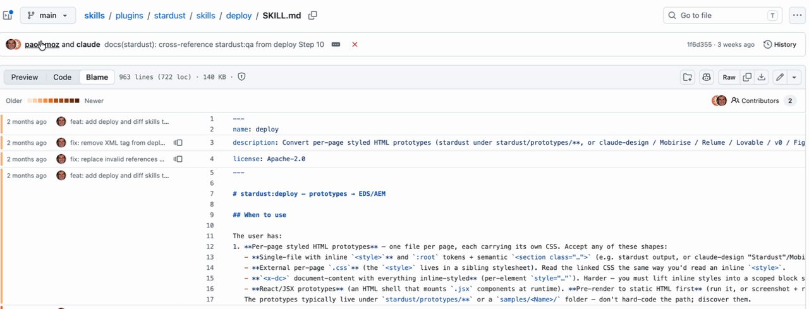
Task: Click the folder-plus icon in file toolbar
Action: pyautogui.click(x=687, y=77)
